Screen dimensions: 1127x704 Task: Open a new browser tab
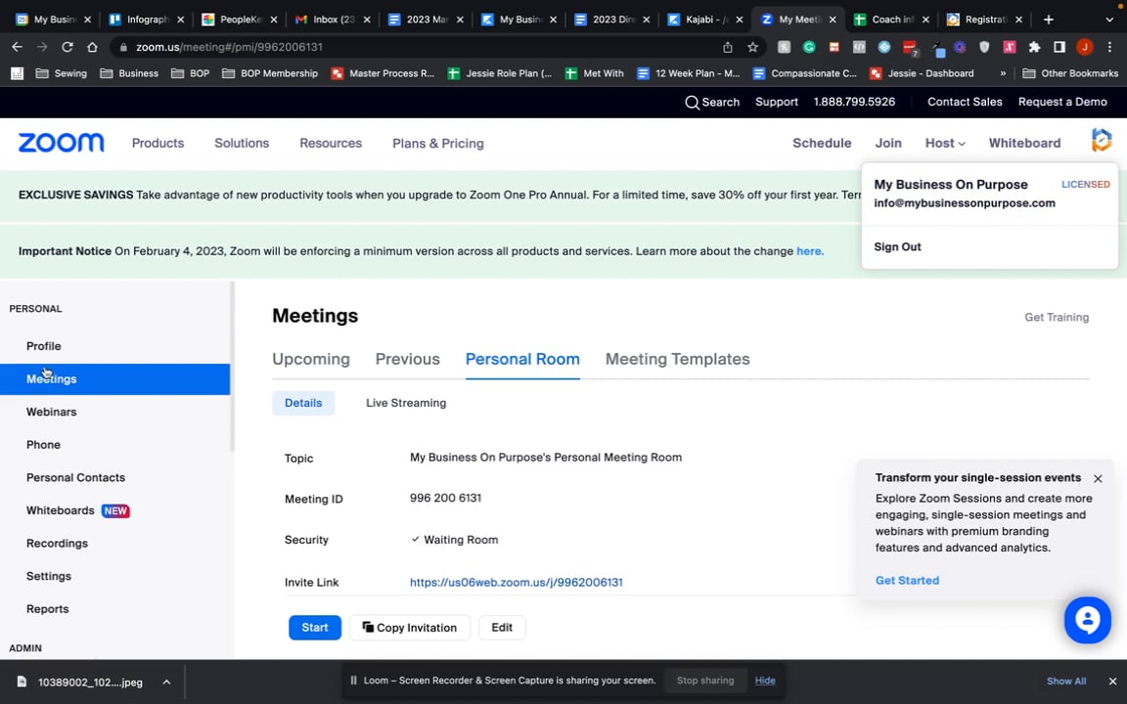pyautogui.click(x=1048, y=20)
